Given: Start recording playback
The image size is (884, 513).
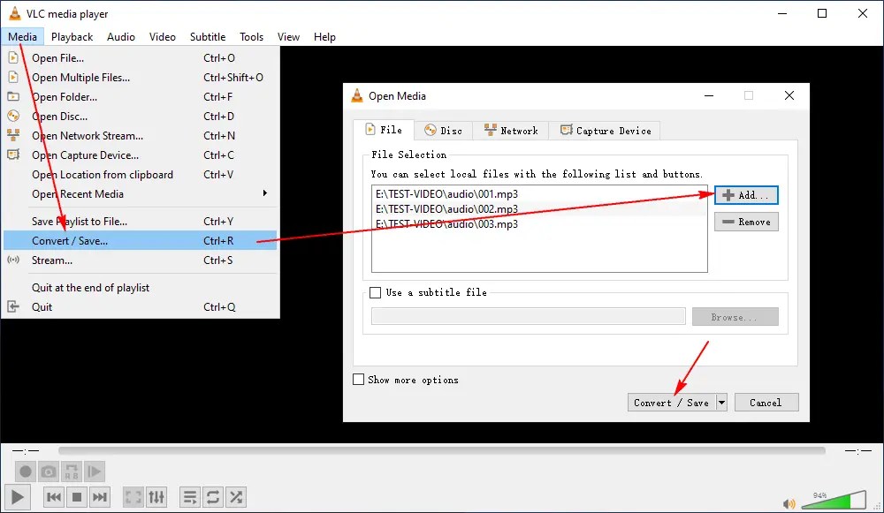Looking at the screenshot, I should (26, 472).
